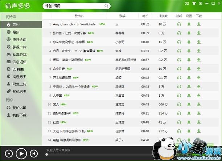Open the skin T-shirt icon
This screenshot has width=222, height=161.
point(194,3)
